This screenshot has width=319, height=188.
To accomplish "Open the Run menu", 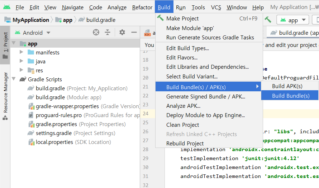I will (x=181, y=8).
